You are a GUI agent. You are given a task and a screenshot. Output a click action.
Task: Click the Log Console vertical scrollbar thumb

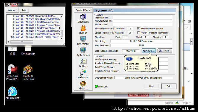pos(61,33)
